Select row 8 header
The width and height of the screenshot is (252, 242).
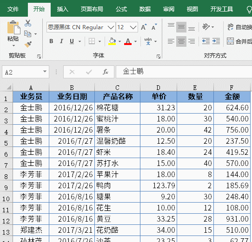[x=6, y=175]
